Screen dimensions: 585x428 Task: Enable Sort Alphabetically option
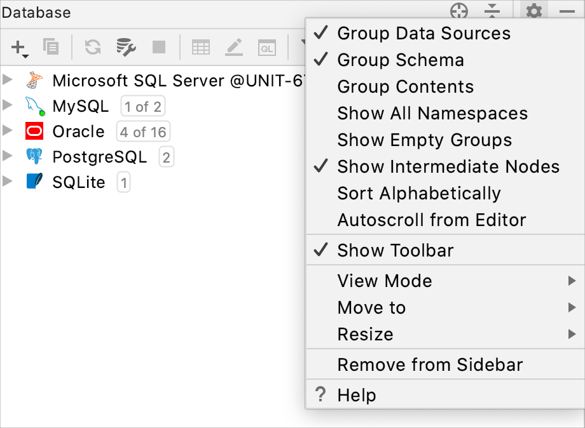click(x=418, y=193)
